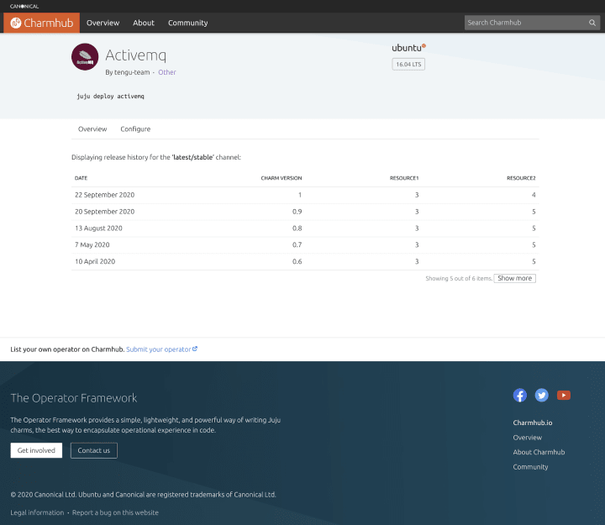Open the Facebook icon in the footer

coord(520,395)
